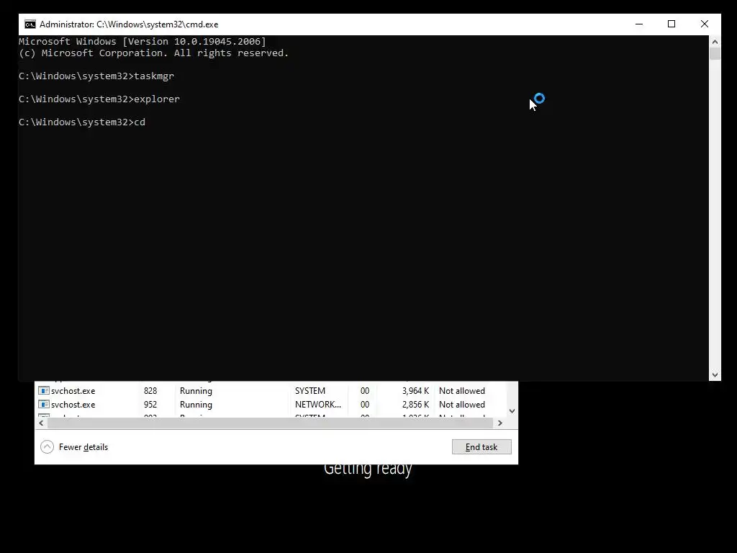This screenshot has width=737, height=553.
Task: Click svchost.exe icon in PID 952 row
Action: pyautogui.click(x=44, y=405)
